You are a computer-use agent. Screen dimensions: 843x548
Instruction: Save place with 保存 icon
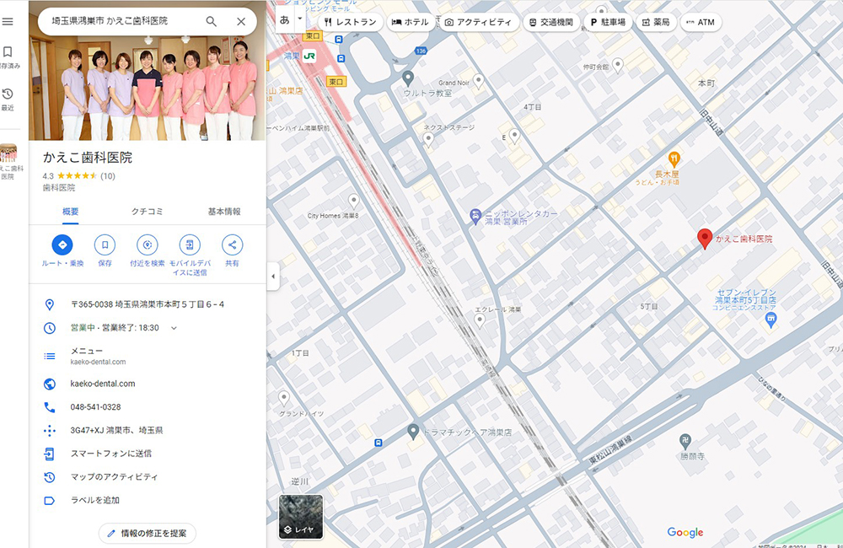point(105,245)
